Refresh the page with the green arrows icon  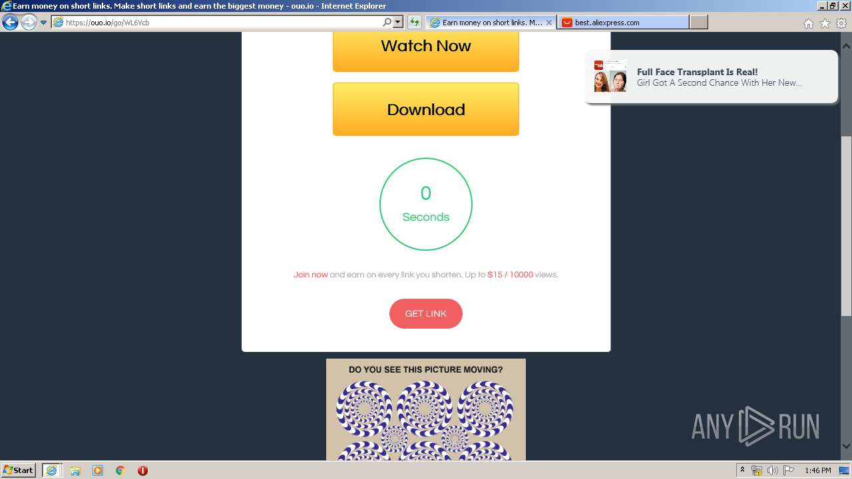coord(414,23)
